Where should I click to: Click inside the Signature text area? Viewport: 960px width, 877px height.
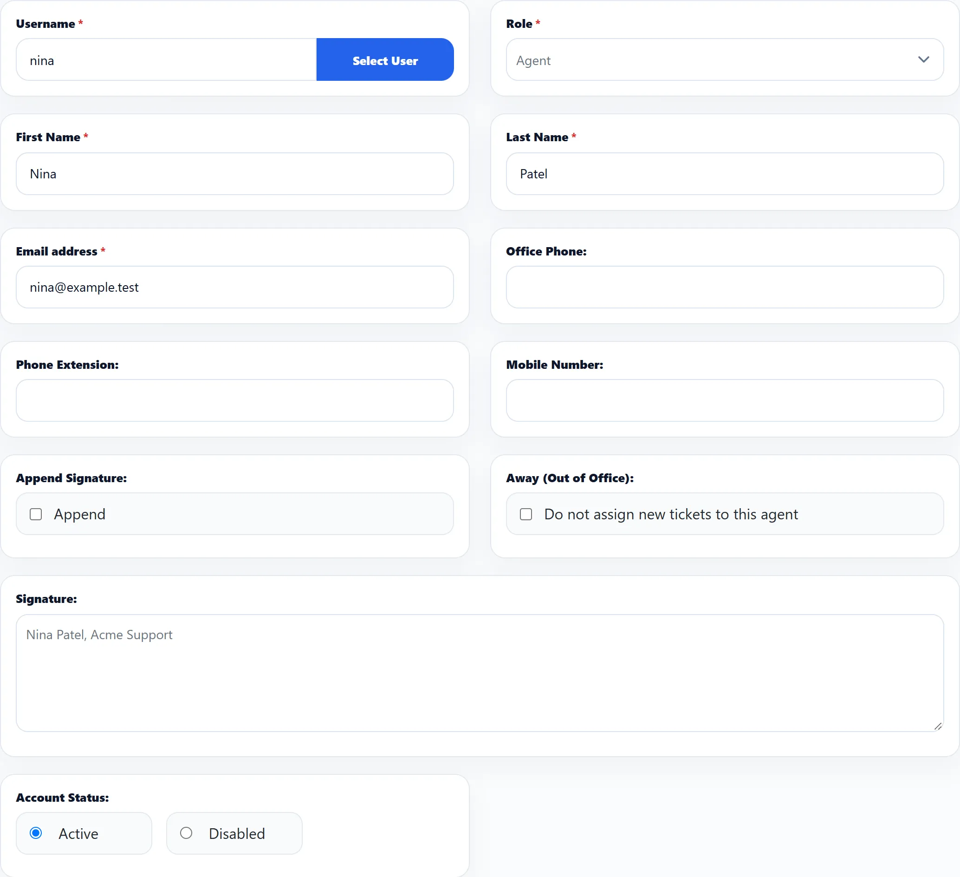[x=480, y=673]
